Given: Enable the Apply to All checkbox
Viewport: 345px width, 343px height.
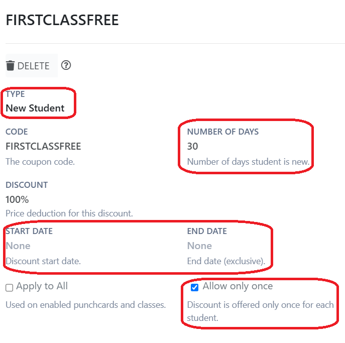Looking at the screenshot, I should [x=10, y=288].
